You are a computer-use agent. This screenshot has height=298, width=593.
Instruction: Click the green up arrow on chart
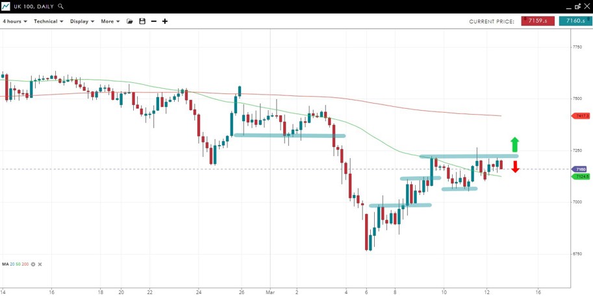pyautogui.click(x=514, y=144)
